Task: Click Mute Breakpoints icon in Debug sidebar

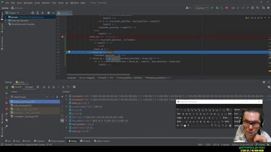Action: [x=7, y=114]
